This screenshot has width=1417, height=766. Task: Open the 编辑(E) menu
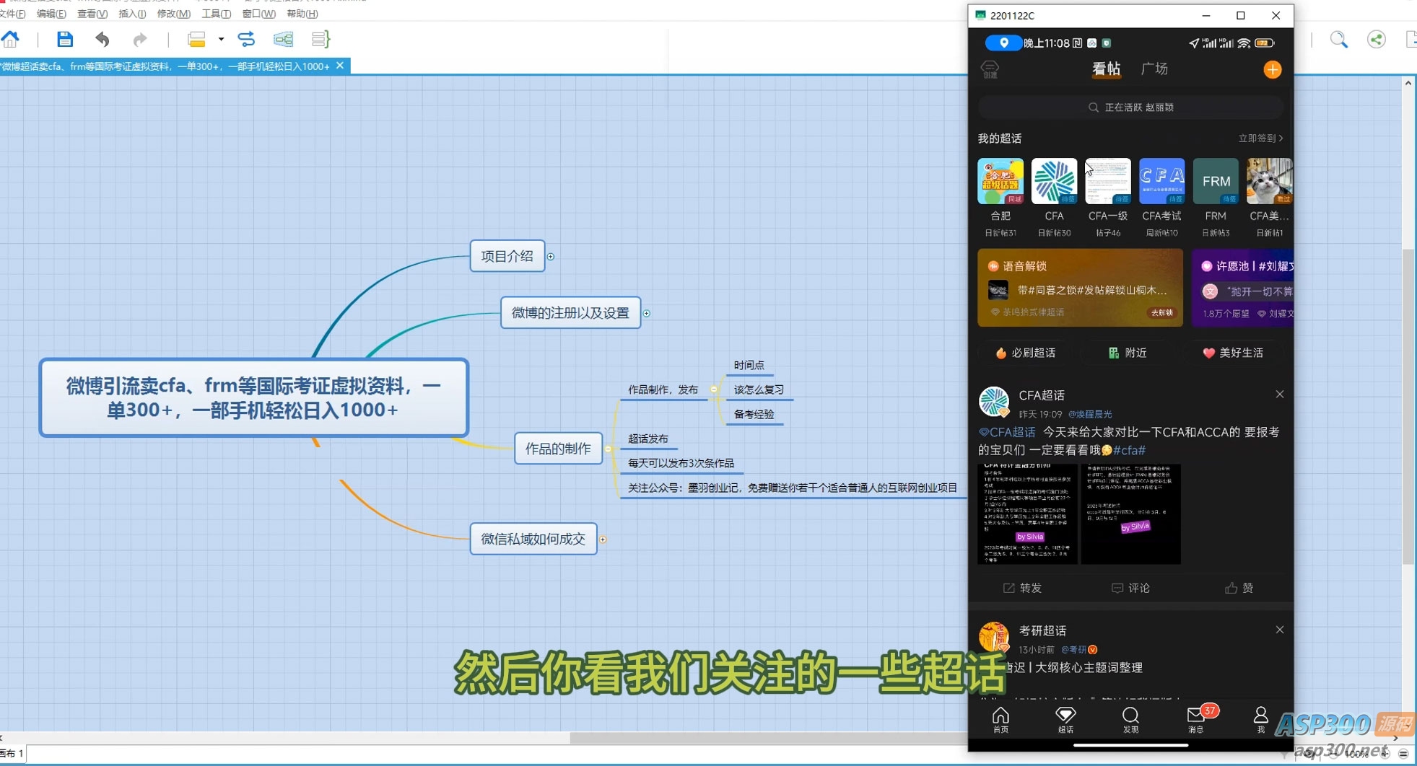pyautogui.click(x=51, y=14)
